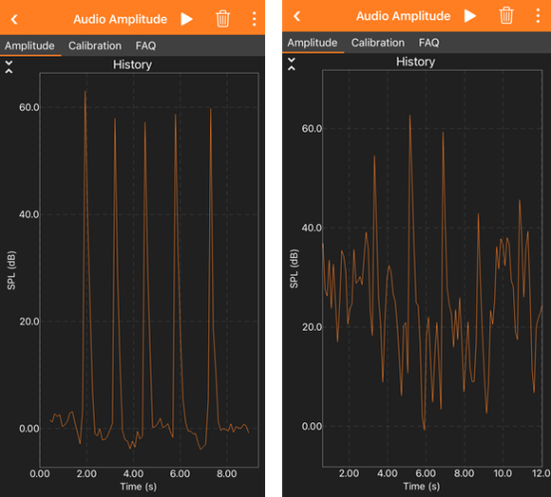Tap the left History graph plot area
Screen dimensions: 551x497
point(149,270)
